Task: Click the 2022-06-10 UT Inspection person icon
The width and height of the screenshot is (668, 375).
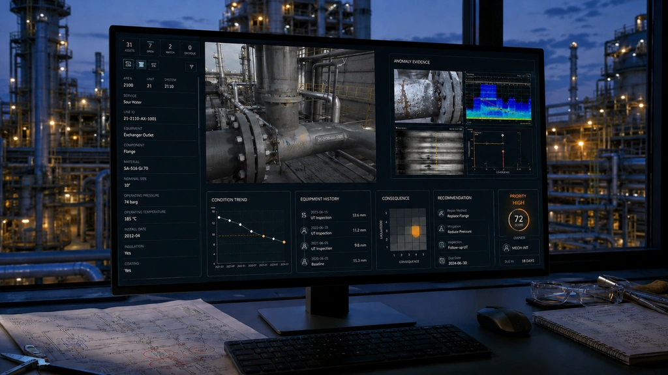Action: (x=304, y=230)
